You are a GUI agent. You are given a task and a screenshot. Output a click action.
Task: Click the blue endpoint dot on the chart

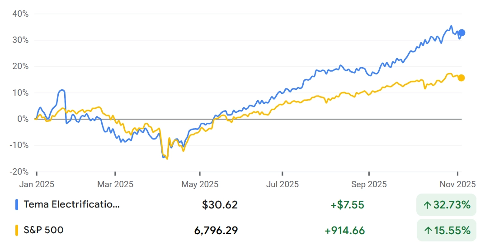[461, 32]
